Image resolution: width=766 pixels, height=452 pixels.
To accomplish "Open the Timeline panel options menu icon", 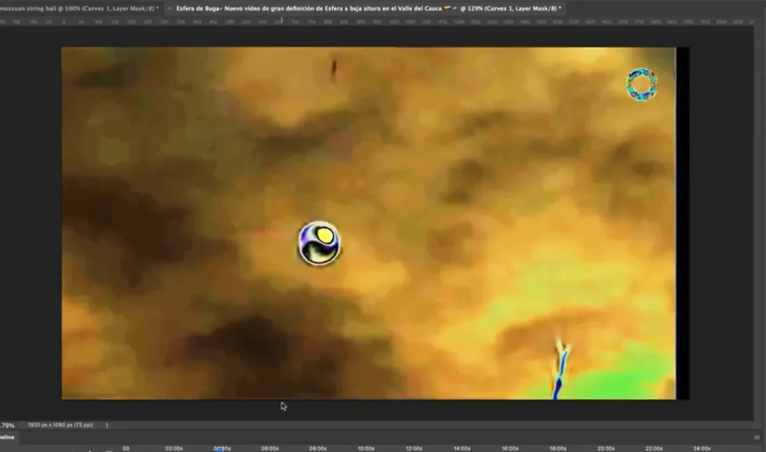I will (x=757, y=437).
